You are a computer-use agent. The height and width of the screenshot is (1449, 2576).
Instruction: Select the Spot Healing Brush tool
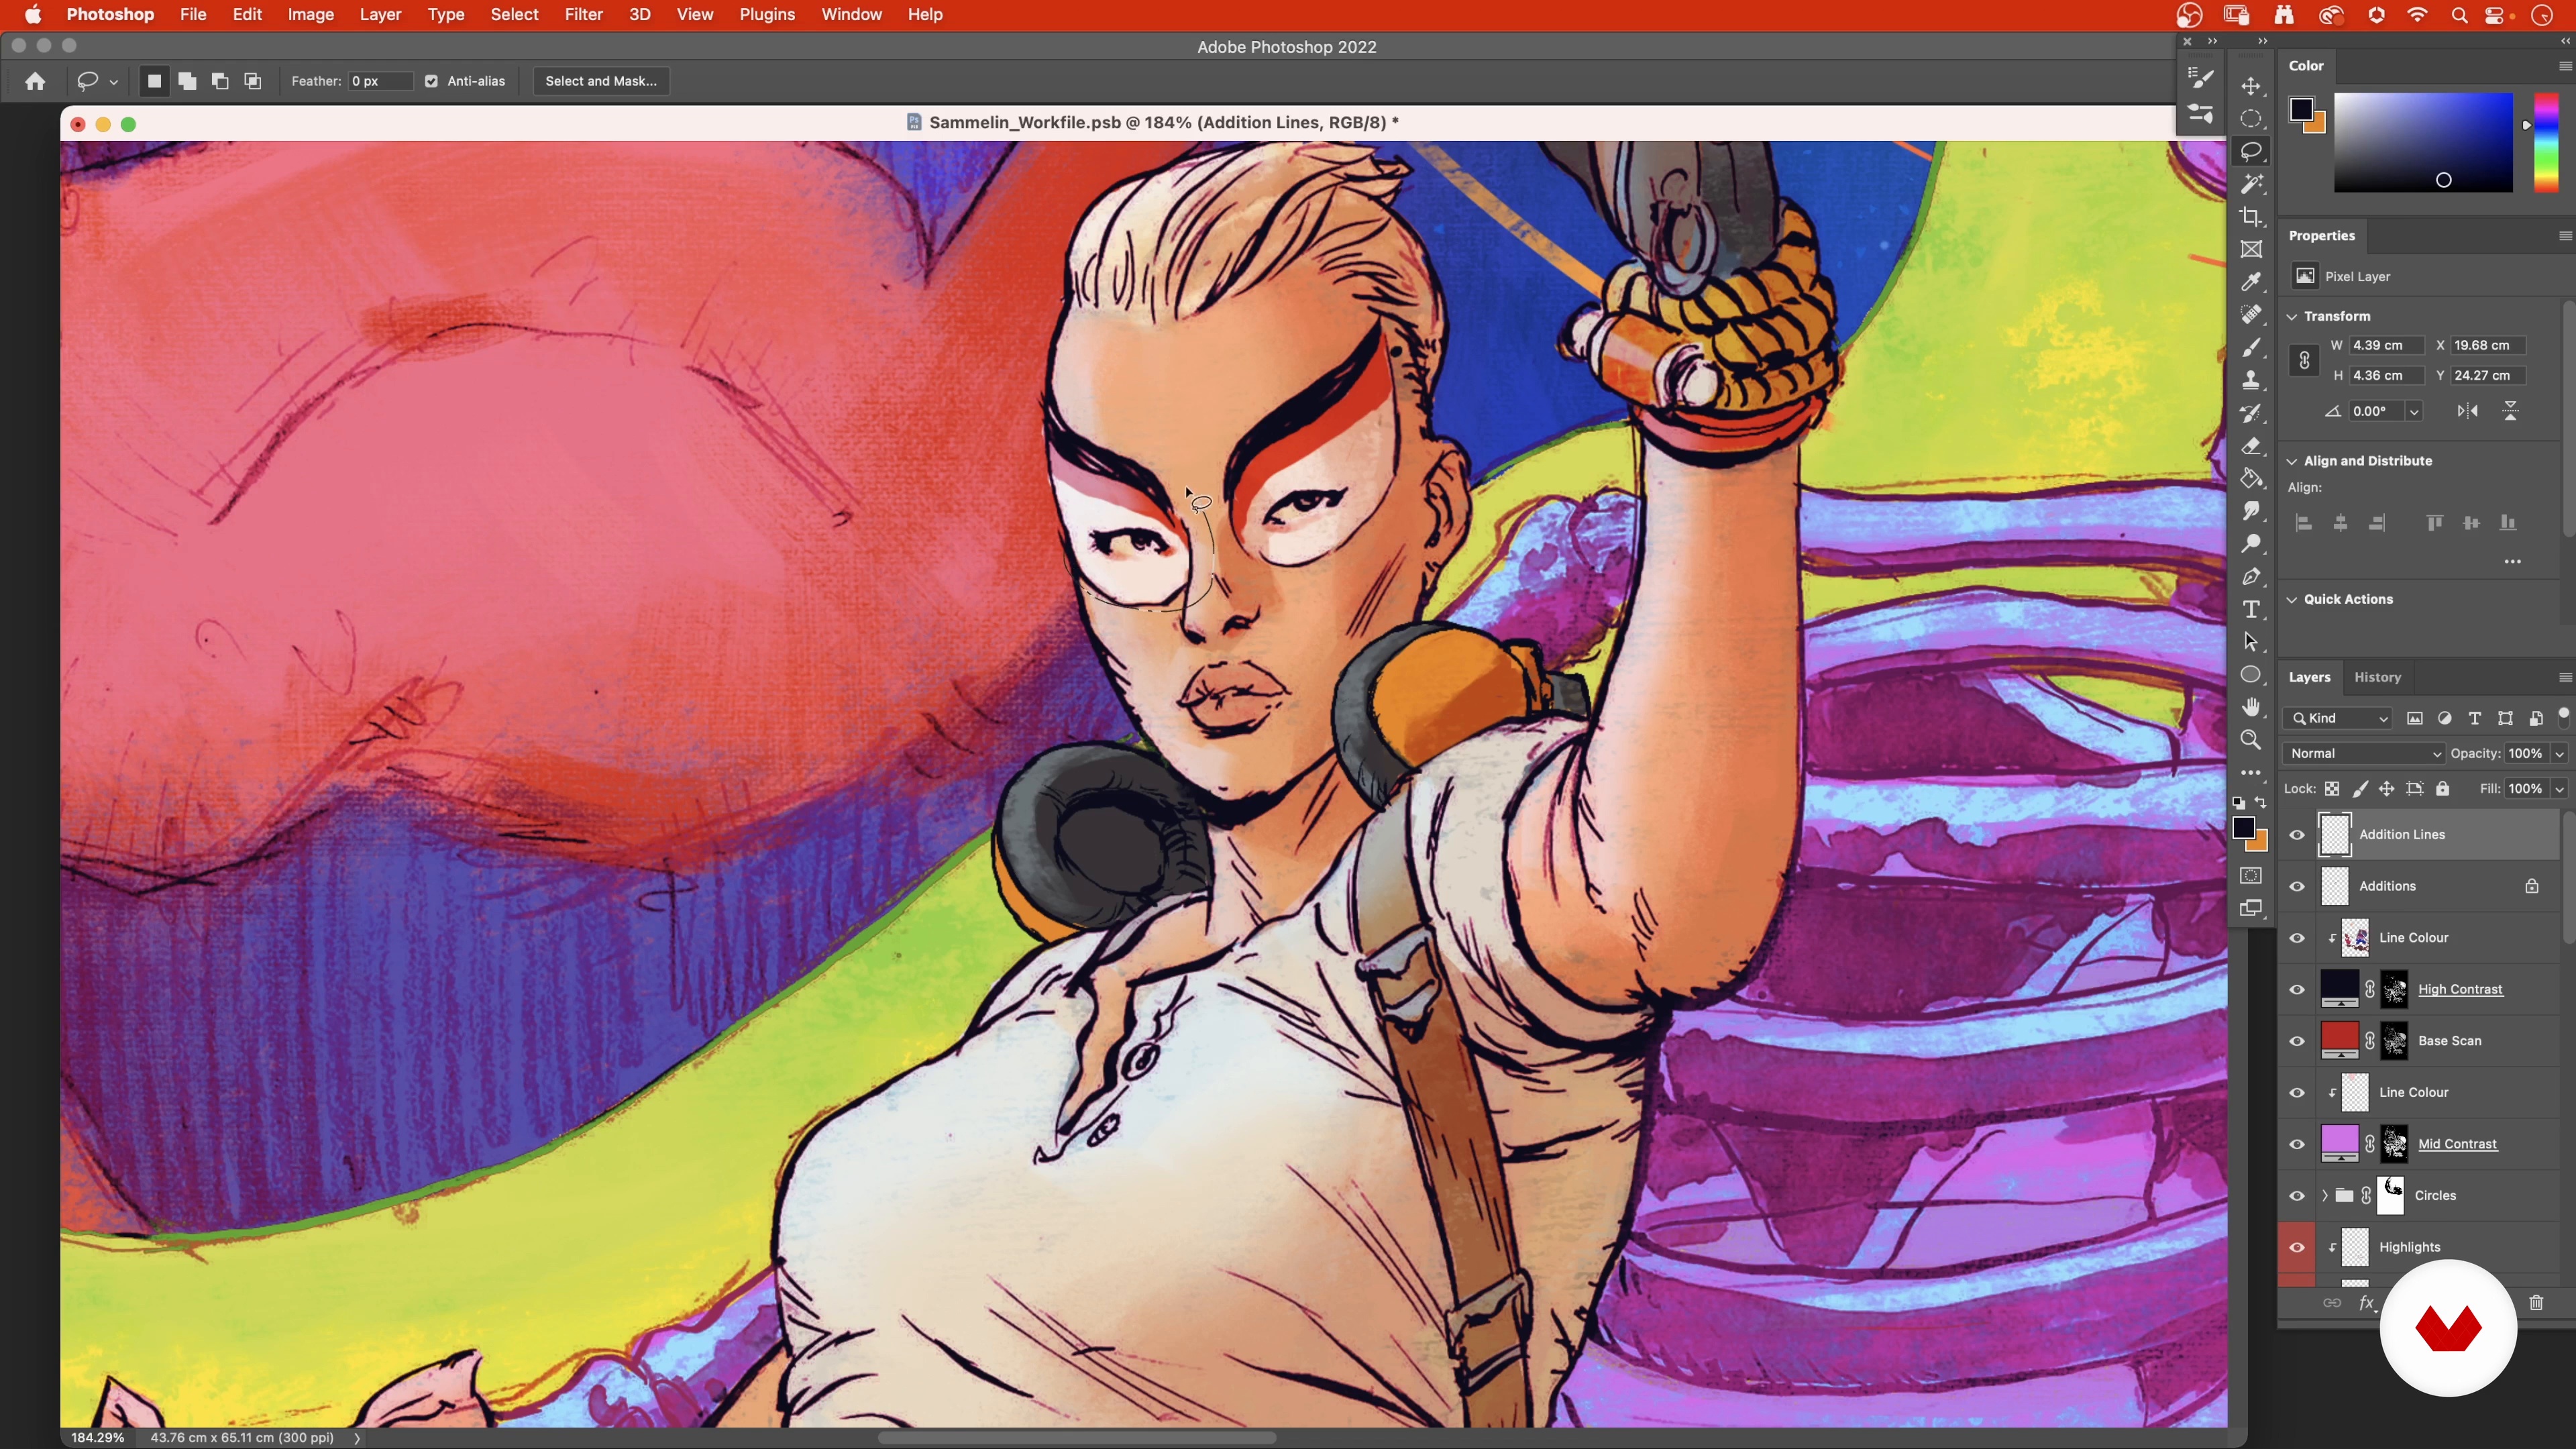pyautogui.click(x=2251, y=315)
